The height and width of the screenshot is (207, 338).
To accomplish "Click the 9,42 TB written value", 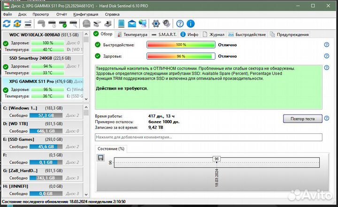I will click(x=156, y=127).
